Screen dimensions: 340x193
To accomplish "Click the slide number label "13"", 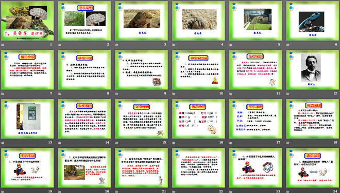I will click(50, 142).
